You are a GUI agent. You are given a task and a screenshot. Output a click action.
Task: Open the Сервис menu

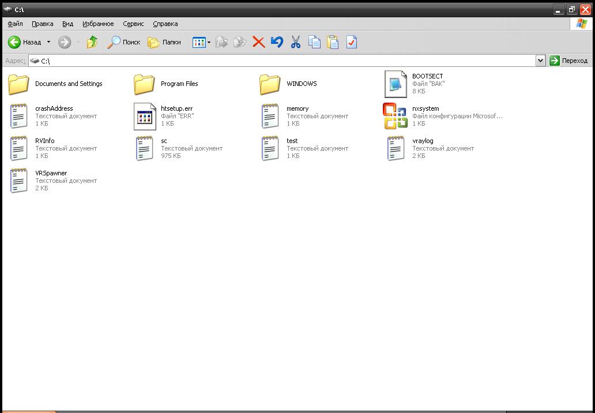(x=134, y=24)
